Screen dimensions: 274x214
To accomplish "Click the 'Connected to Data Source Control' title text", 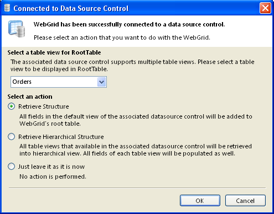I will point(71,8).
